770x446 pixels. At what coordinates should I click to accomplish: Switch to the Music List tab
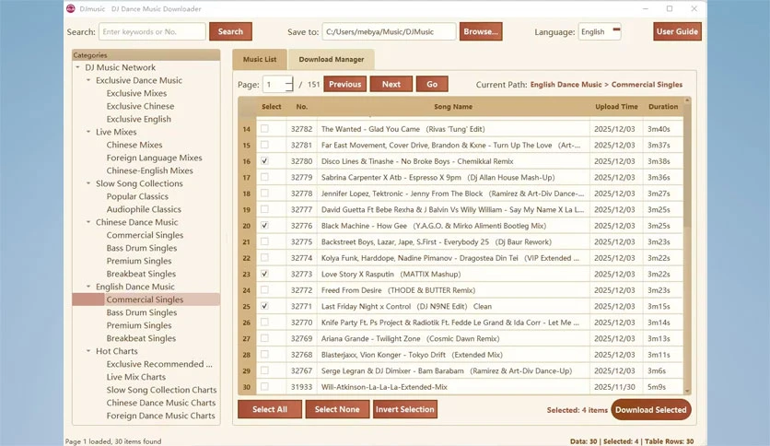click(260, 59)
